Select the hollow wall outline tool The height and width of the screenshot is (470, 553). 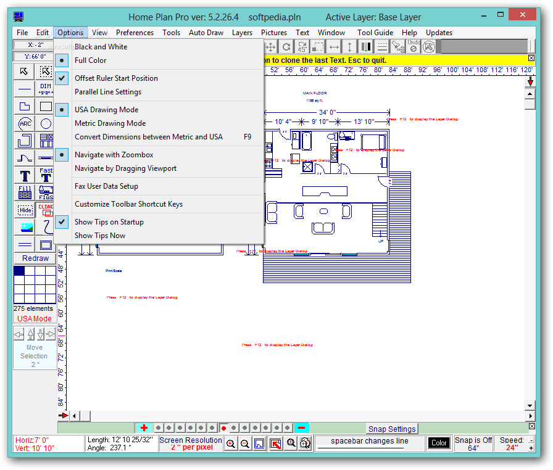click(x=24, y=141)
